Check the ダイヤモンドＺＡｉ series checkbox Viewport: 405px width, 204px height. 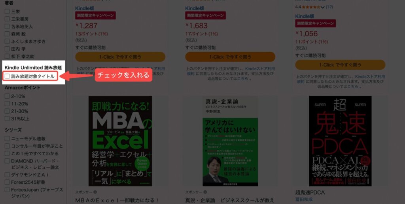pos(7,175)
